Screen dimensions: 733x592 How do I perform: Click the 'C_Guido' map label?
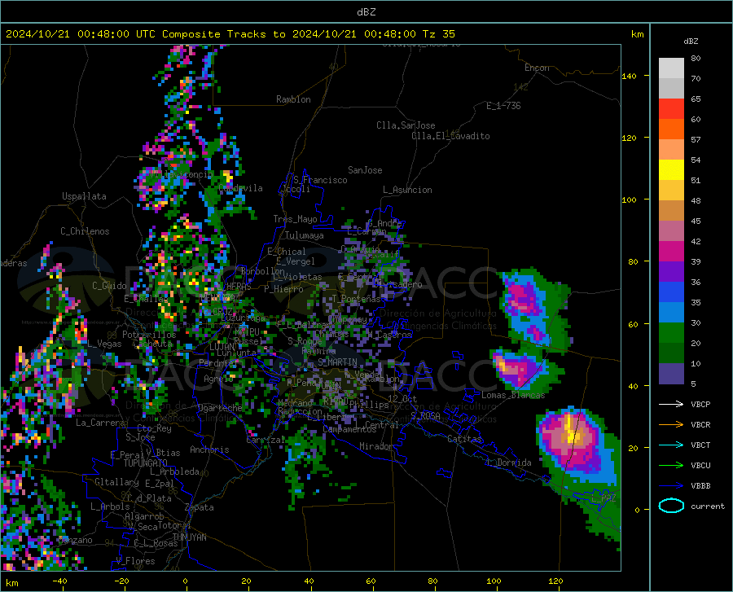(109, 286)
